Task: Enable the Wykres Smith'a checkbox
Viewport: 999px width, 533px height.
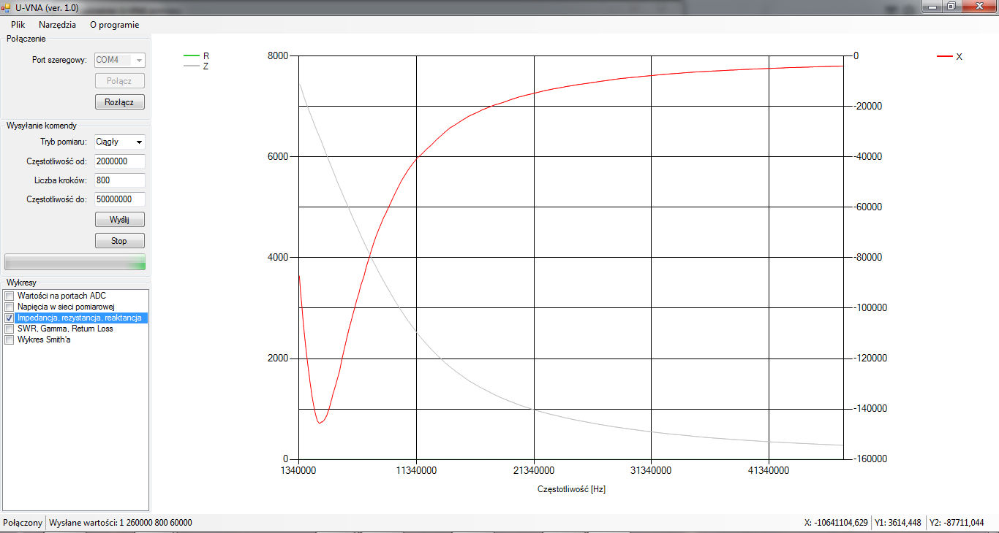Action: [10, 340]
